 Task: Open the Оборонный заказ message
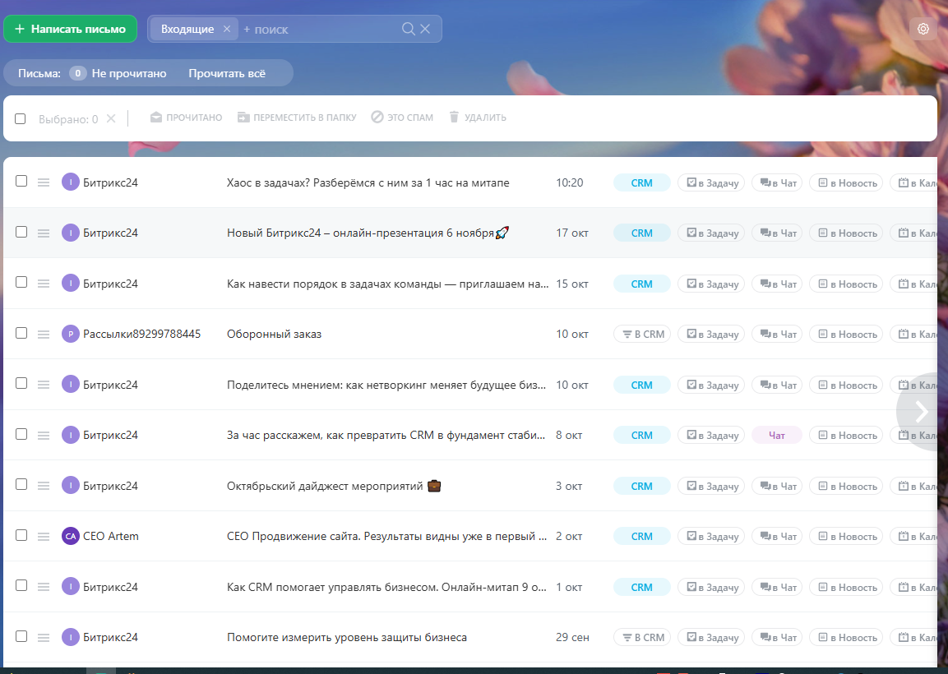(x=274, y=334)
